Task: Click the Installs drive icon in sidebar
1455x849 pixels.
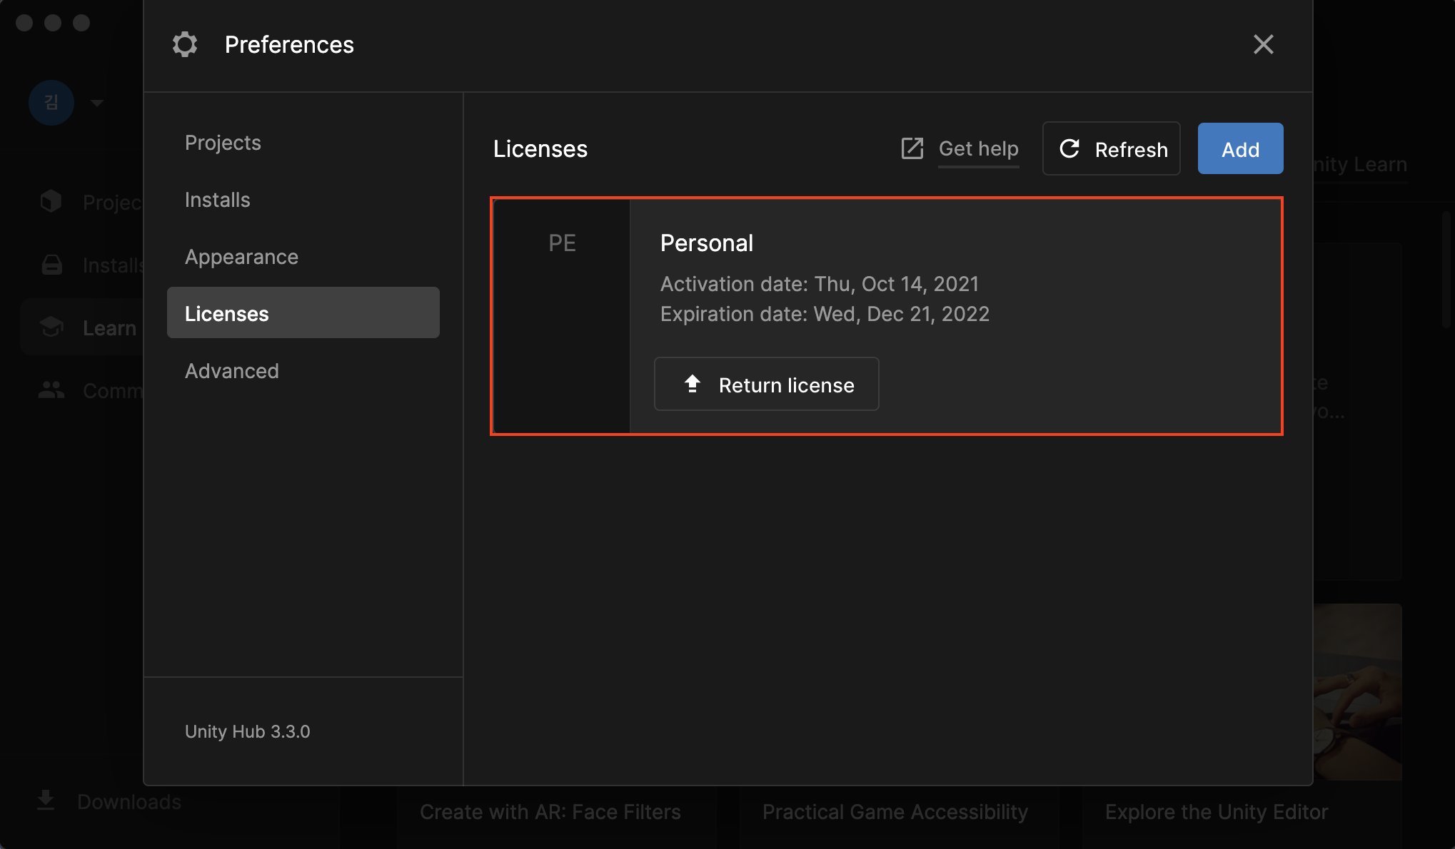Action: click(51, 265)
